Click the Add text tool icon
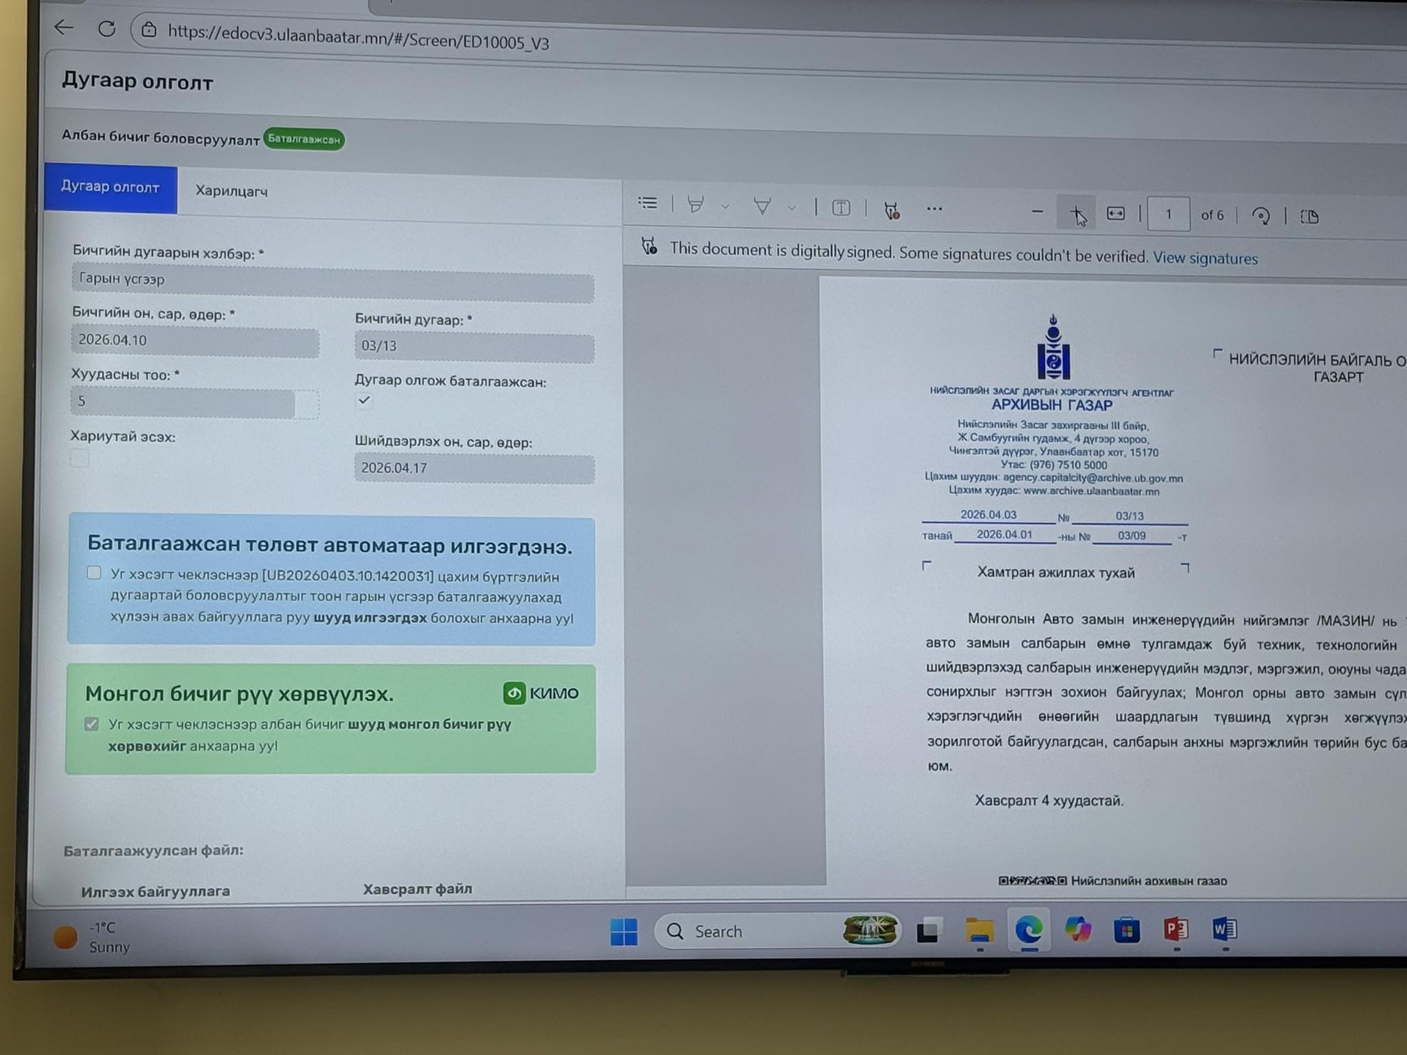 coord(841,208)
